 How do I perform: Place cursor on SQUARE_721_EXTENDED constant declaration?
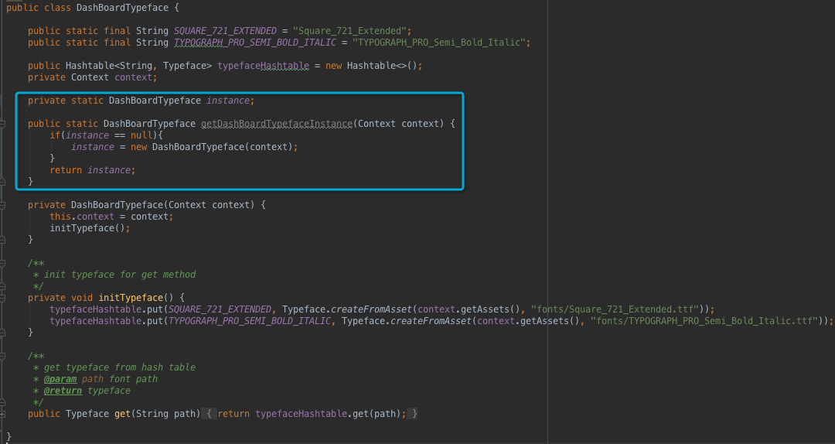pyautogui.click(x=225, y=31)
